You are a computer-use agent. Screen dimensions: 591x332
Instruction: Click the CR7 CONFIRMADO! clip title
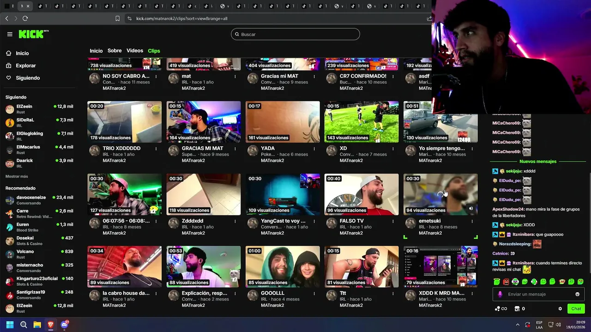363,76
